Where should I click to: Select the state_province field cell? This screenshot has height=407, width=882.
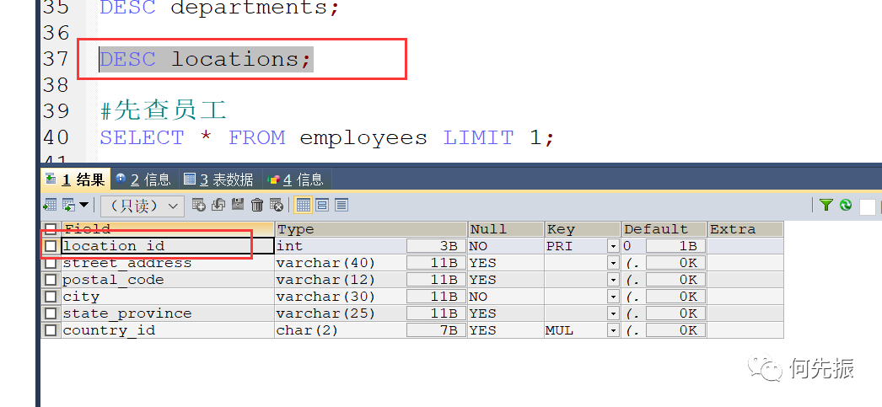pyautogui.click(x=167, y=313)
